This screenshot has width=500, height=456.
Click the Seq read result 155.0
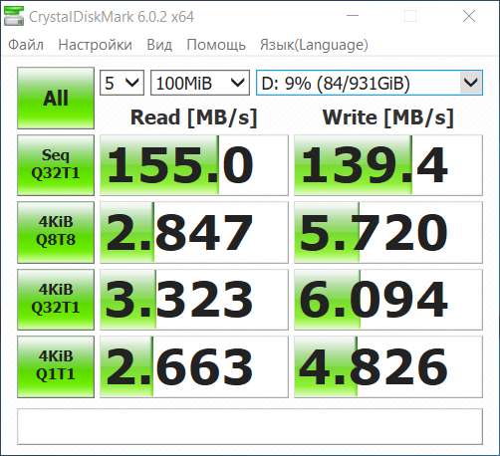pyautogui.click(x=194, y=165)
